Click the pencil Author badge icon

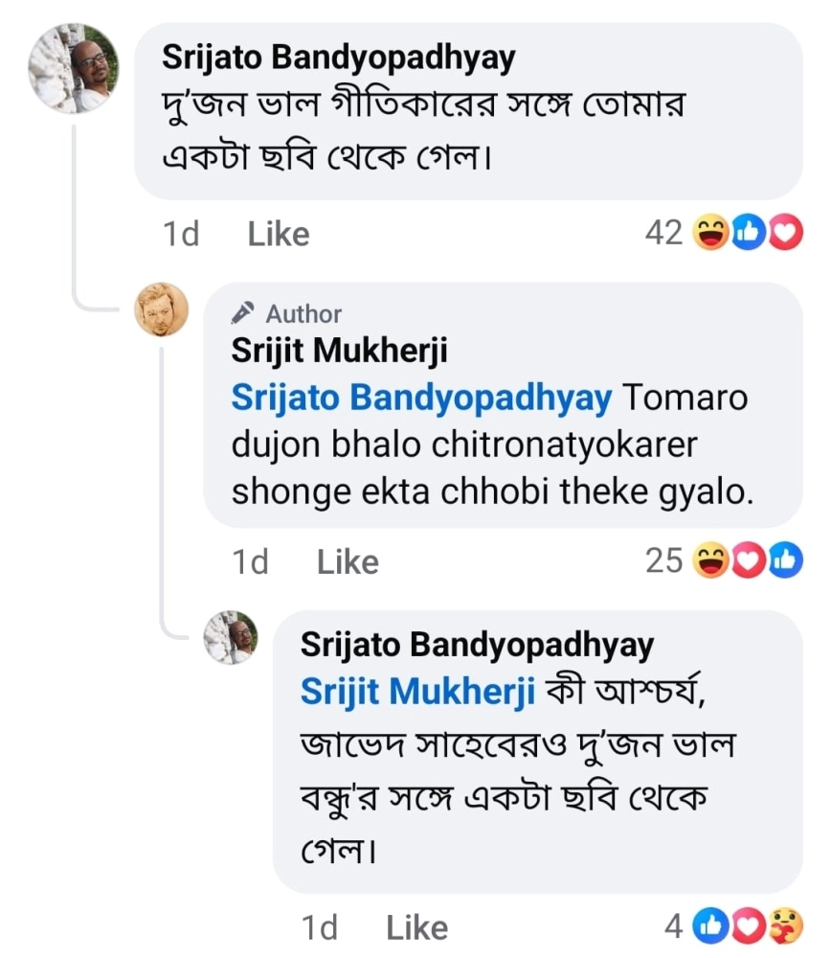pos(243,312)
